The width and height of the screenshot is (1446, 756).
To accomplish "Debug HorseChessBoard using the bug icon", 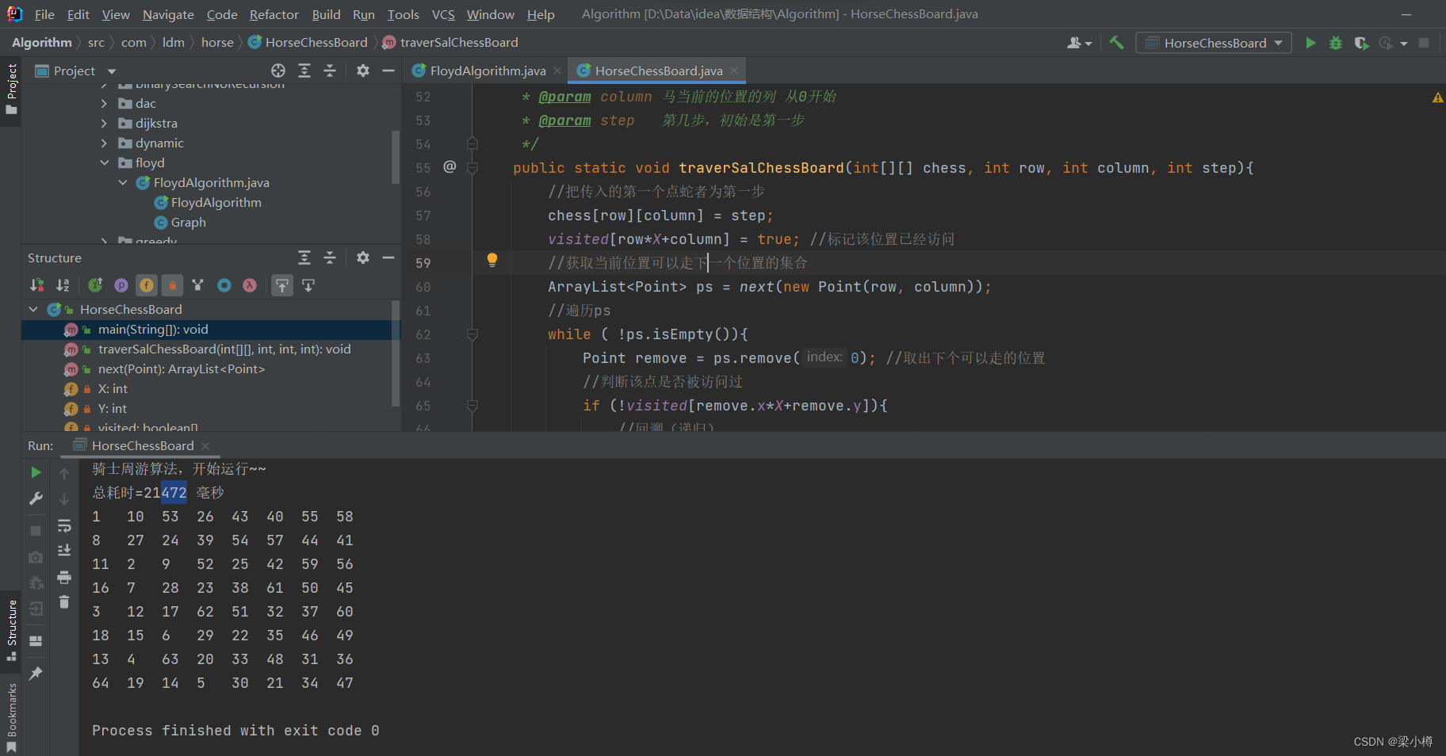I will pyautogui.click(x=1336, y=43).
